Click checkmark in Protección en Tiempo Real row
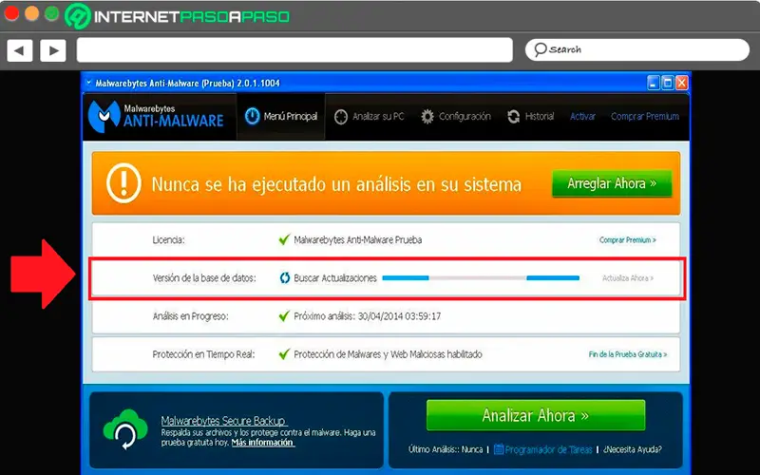The width and height of the screenshot is (760, 475). point(284,354)
